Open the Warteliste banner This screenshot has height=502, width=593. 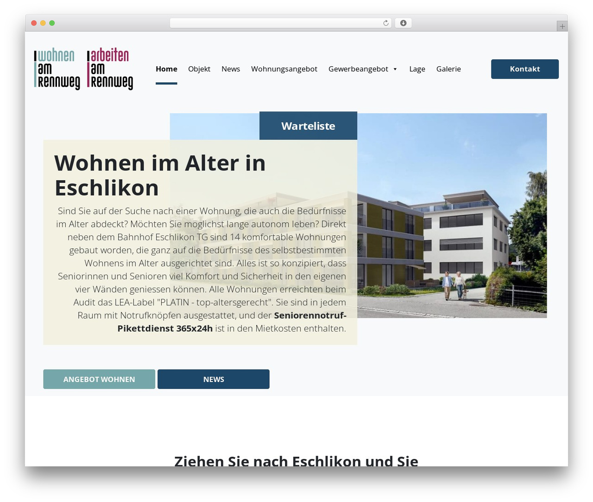[308, 125]
